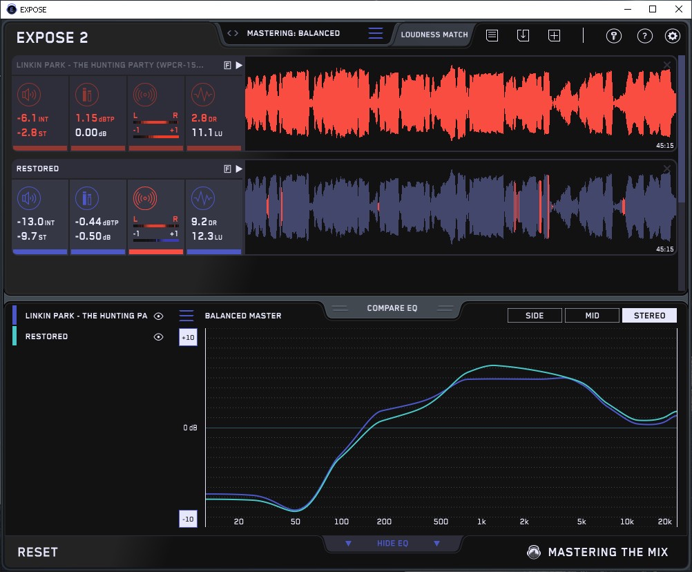Open the settings gear icon
692x572 pixels.
point(673,36)
